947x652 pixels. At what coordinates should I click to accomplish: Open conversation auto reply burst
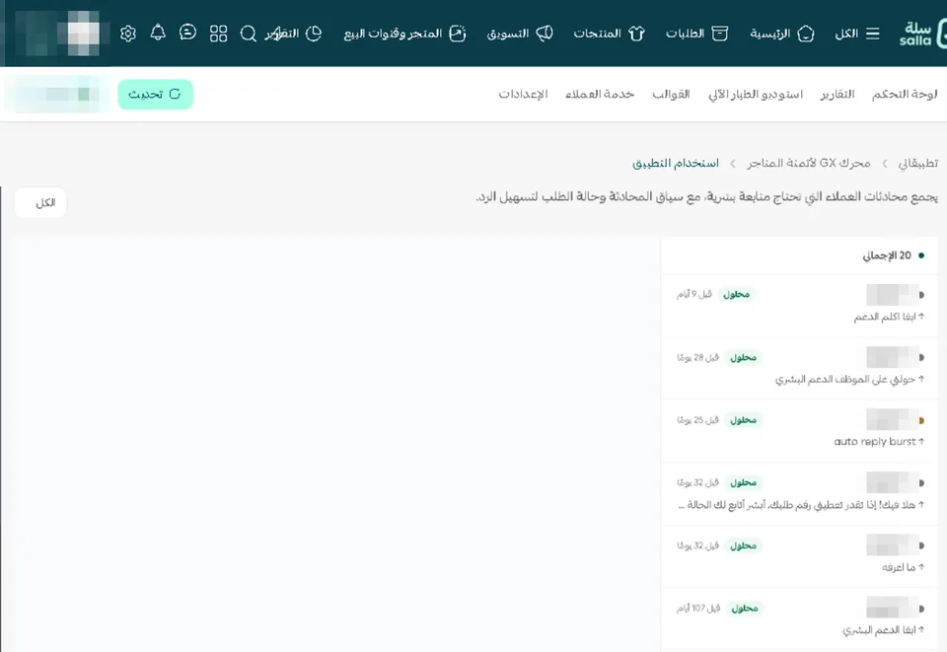[x=800, y=431]
